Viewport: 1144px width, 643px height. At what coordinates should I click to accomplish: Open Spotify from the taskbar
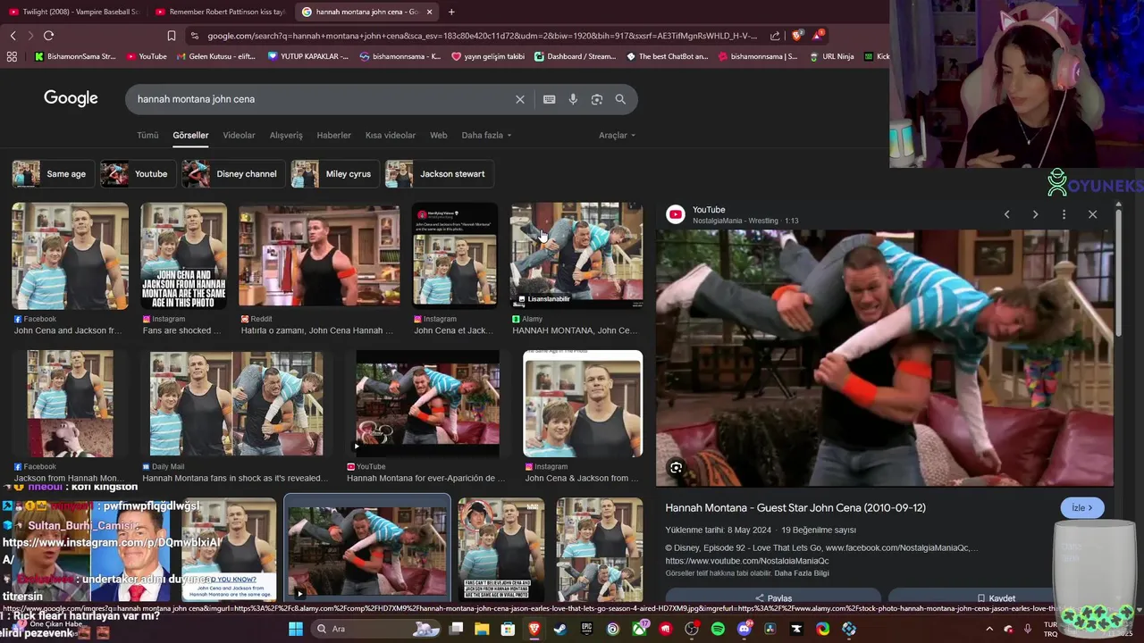(x=718, y=629)
